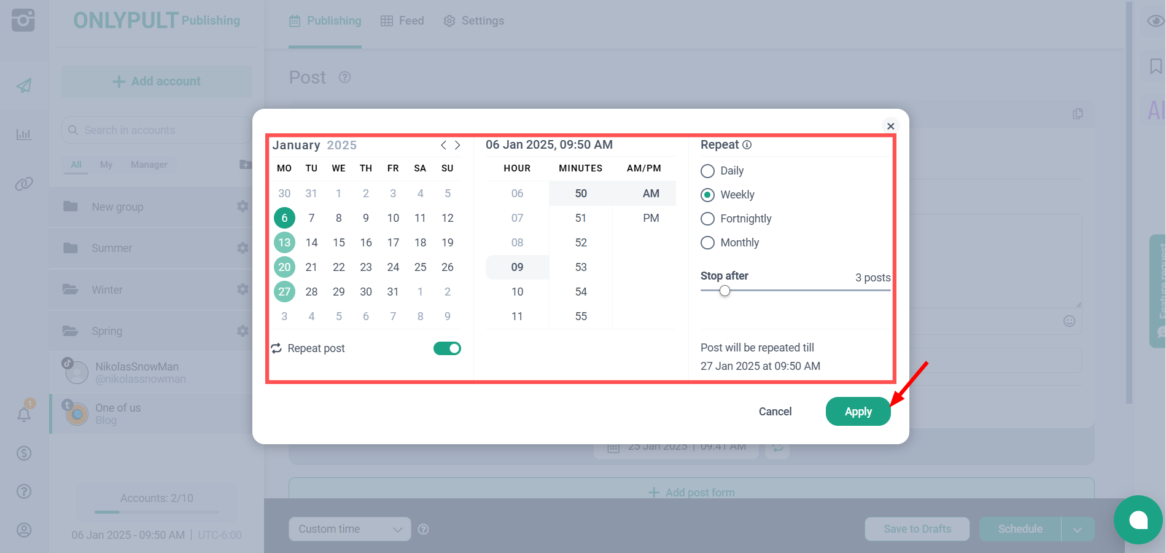This screenshot has height=553, width=1166.
Task: Click the next month arrow in calendar
Action: click(457, 146)
